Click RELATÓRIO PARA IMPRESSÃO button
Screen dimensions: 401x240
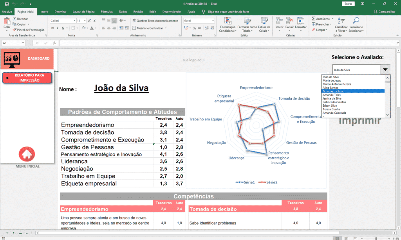27,78
